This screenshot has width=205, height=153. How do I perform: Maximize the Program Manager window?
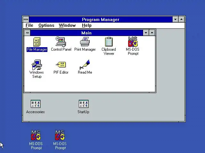[x=182, y=19]
